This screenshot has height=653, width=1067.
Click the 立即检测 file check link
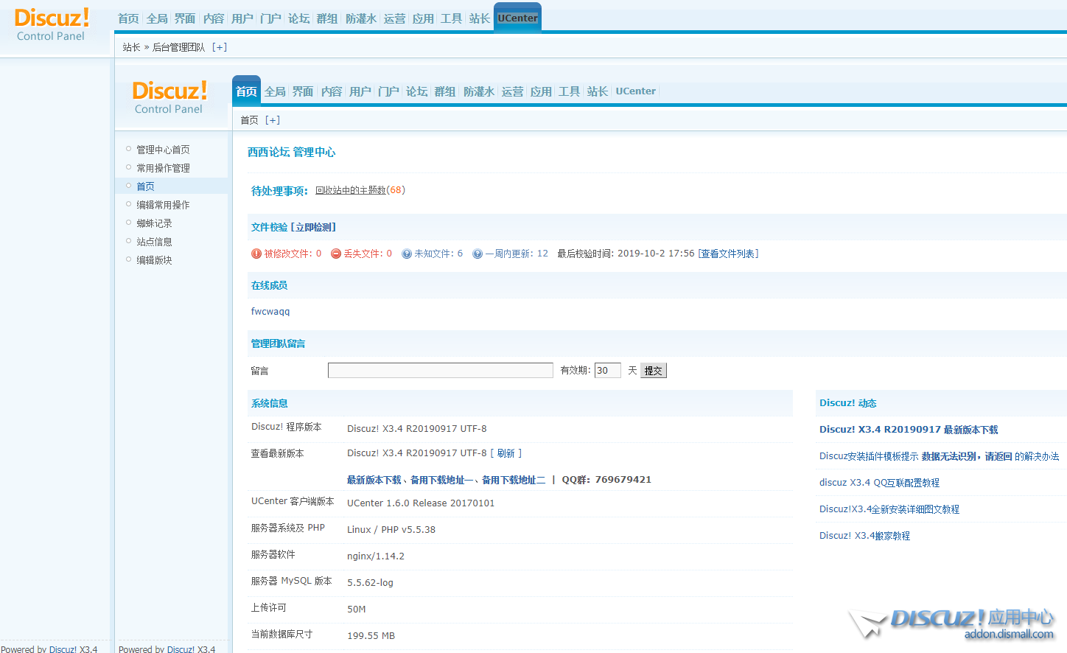[315, 227]
